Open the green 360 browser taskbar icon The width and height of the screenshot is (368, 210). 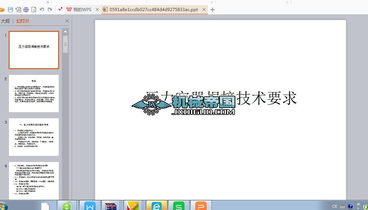click(x=67, y=206)
